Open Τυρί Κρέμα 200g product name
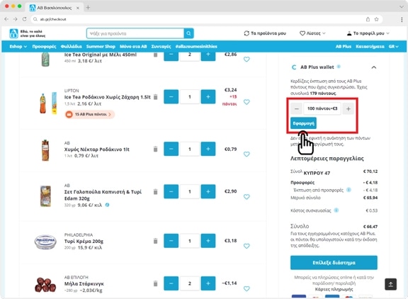This screenshot has width=408, height=299. 84,241
